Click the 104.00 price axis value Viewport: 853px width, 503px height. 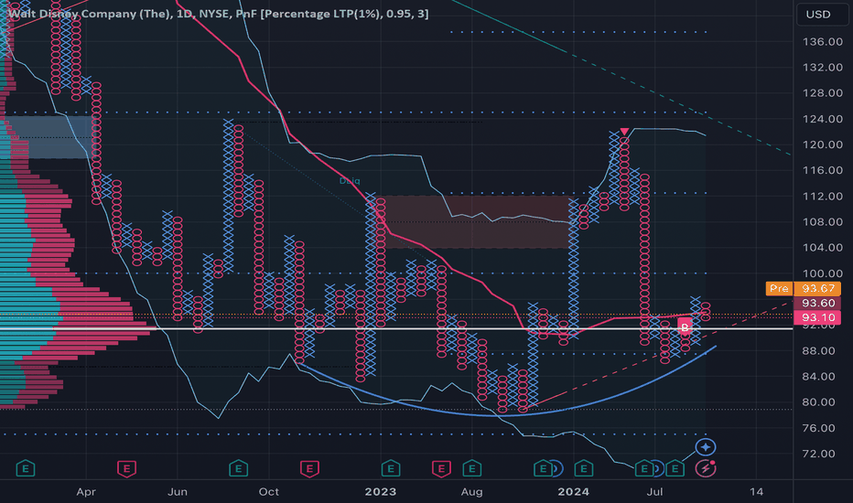click(822, 248)
